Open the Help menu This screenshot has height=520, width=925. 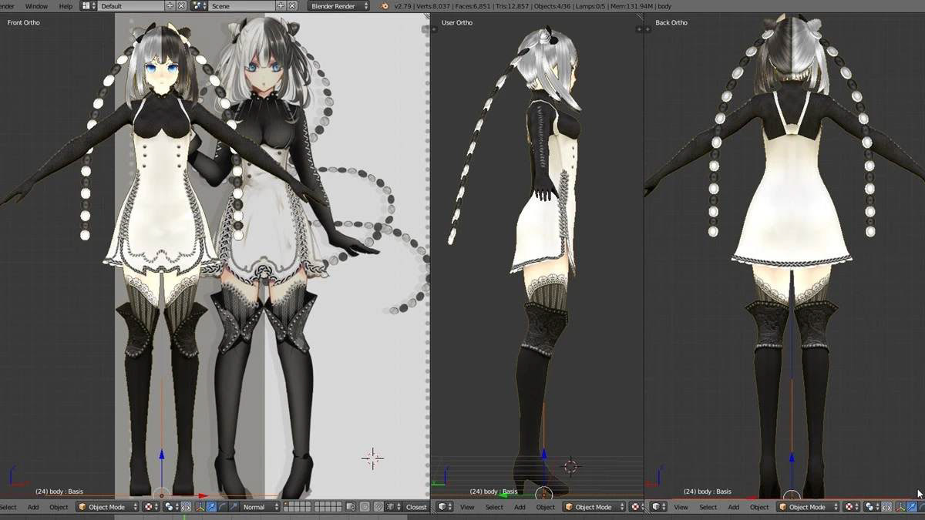pyautogui.click(x=66, y=5)
